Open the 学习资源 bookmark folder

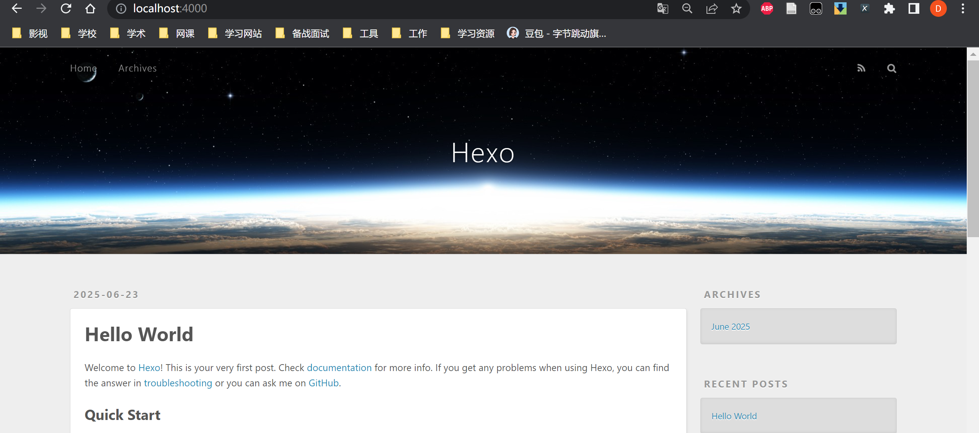click(468, 34)
